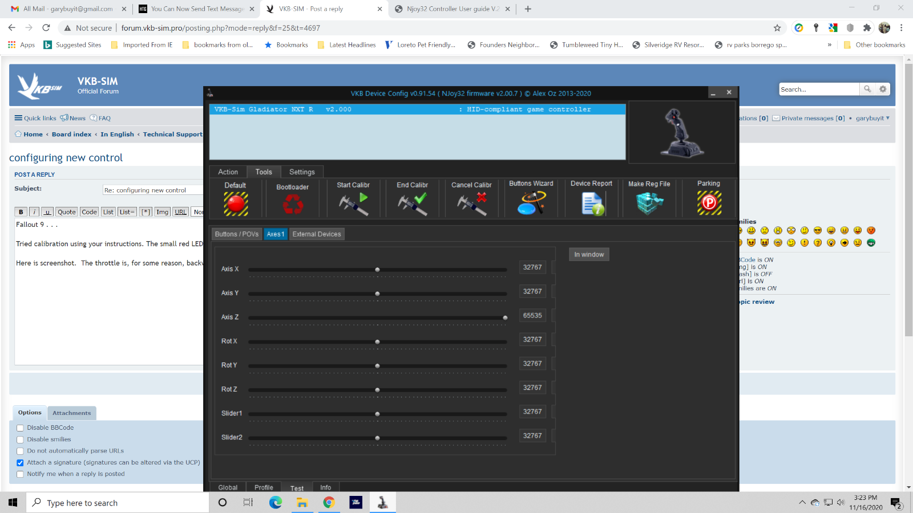The image size is (913, 513).
Task: Tick the Disable smilies checkbox
Action: click(x=20, y=439)
